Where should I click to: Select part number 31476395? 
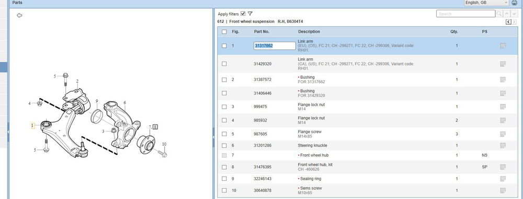pos(263,167)
